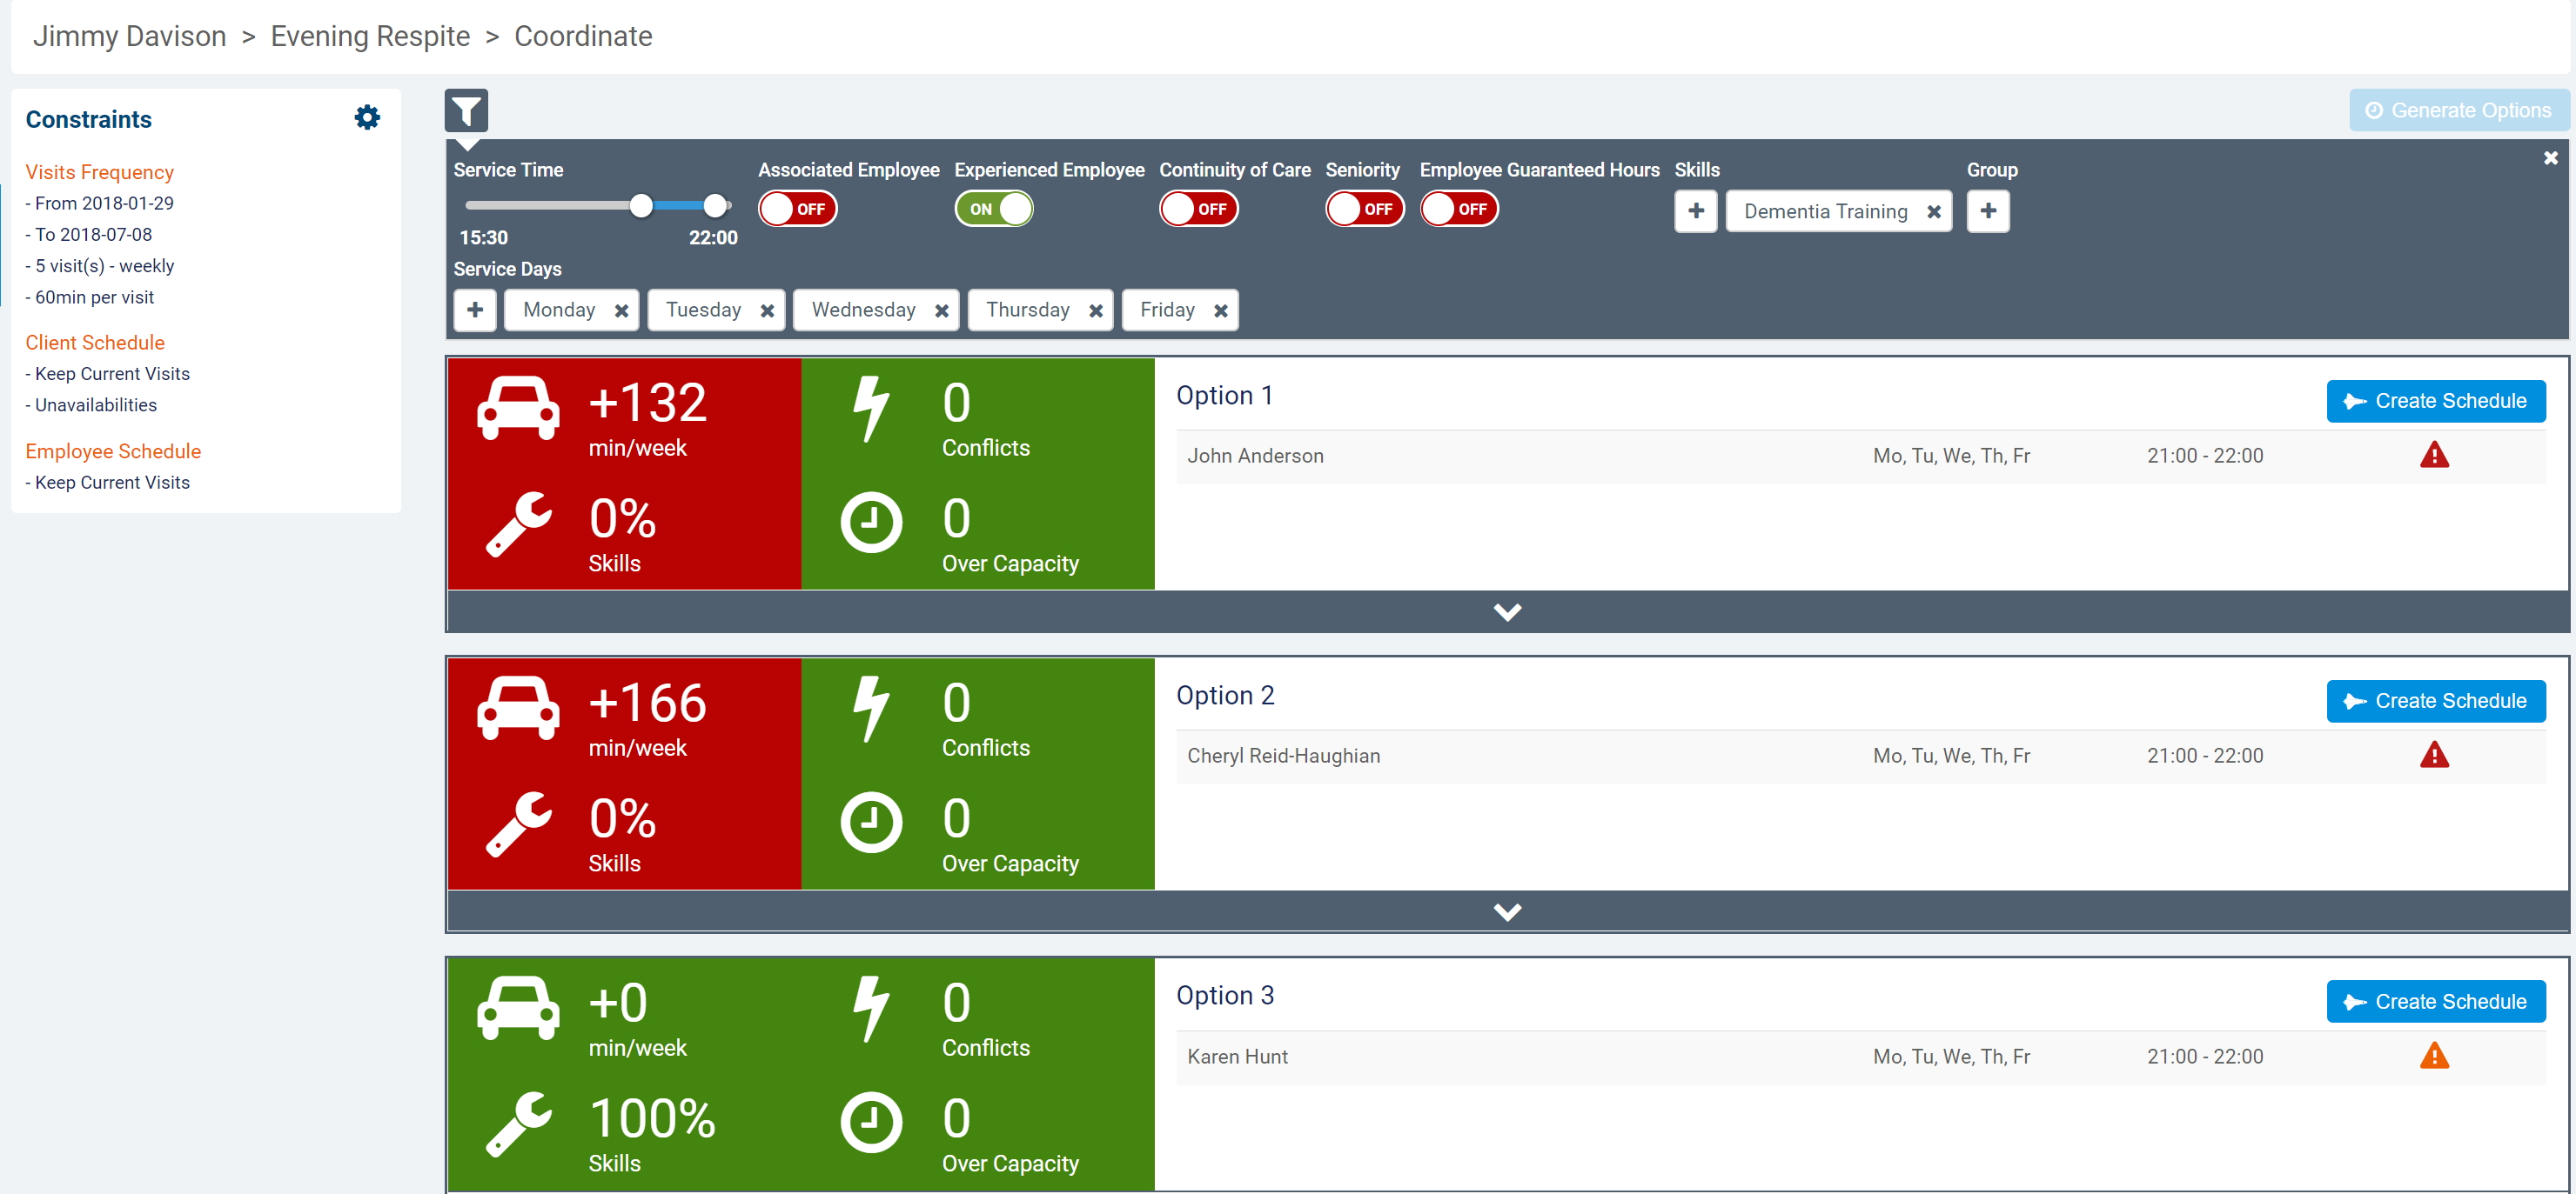This screenshot has height=1194, width=2576.
Task: Click Karen Hunt's orange warning icon
Action: point(2433,1056)
